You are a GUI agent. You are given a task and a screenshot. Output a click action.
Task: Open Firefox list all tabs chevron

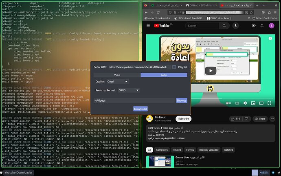point(264,5)
